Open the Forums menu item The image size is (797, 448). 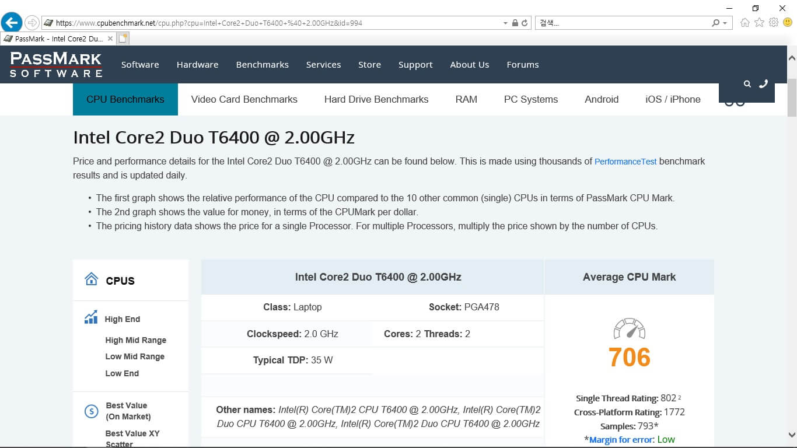(522, 65)
